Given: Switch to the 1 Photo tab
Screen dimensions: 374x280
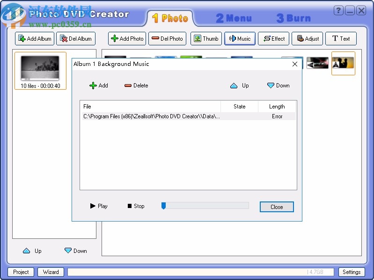Looking at the screenshot, I should coord(170,18).
